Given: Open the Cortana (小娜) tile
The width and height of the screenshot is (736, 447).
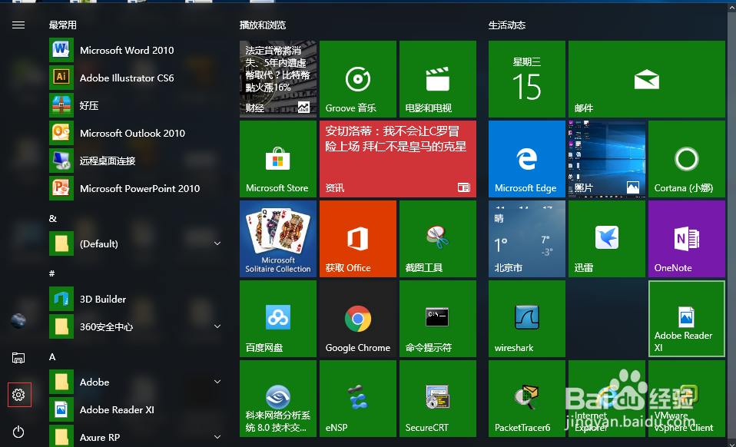Looking at the screenshot, I should tap(686, 158).
